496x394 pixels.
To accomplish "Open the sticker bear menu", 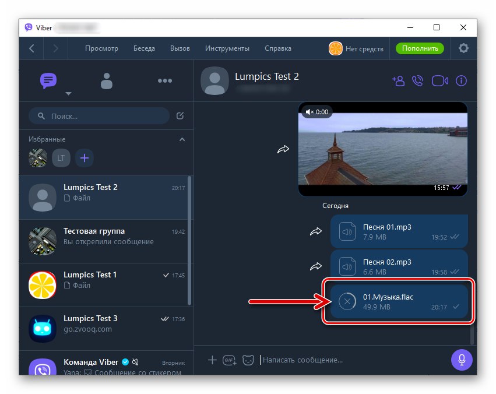I will [x=248, y=360].
